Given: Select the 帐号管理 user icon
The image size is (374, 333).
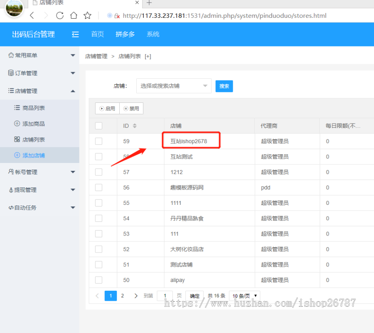Looking at the screenshot, I should tap(10, 172).
